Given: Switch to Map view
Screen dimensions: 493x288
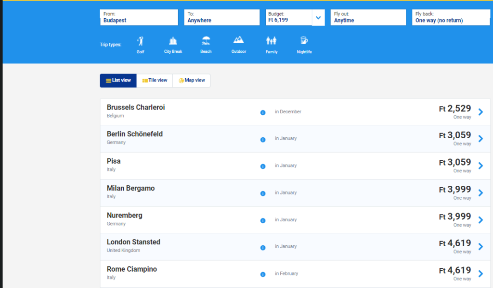Looking at the screenshot, I should click(x=192, y=81).
